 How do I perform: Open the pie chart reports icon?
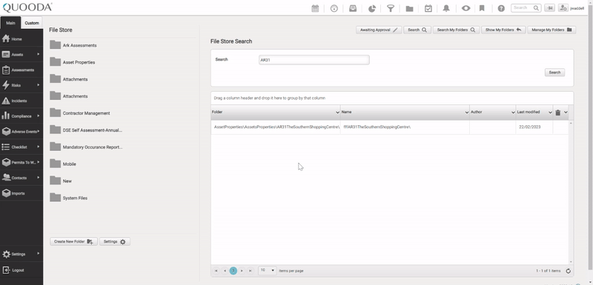[372, 8]
